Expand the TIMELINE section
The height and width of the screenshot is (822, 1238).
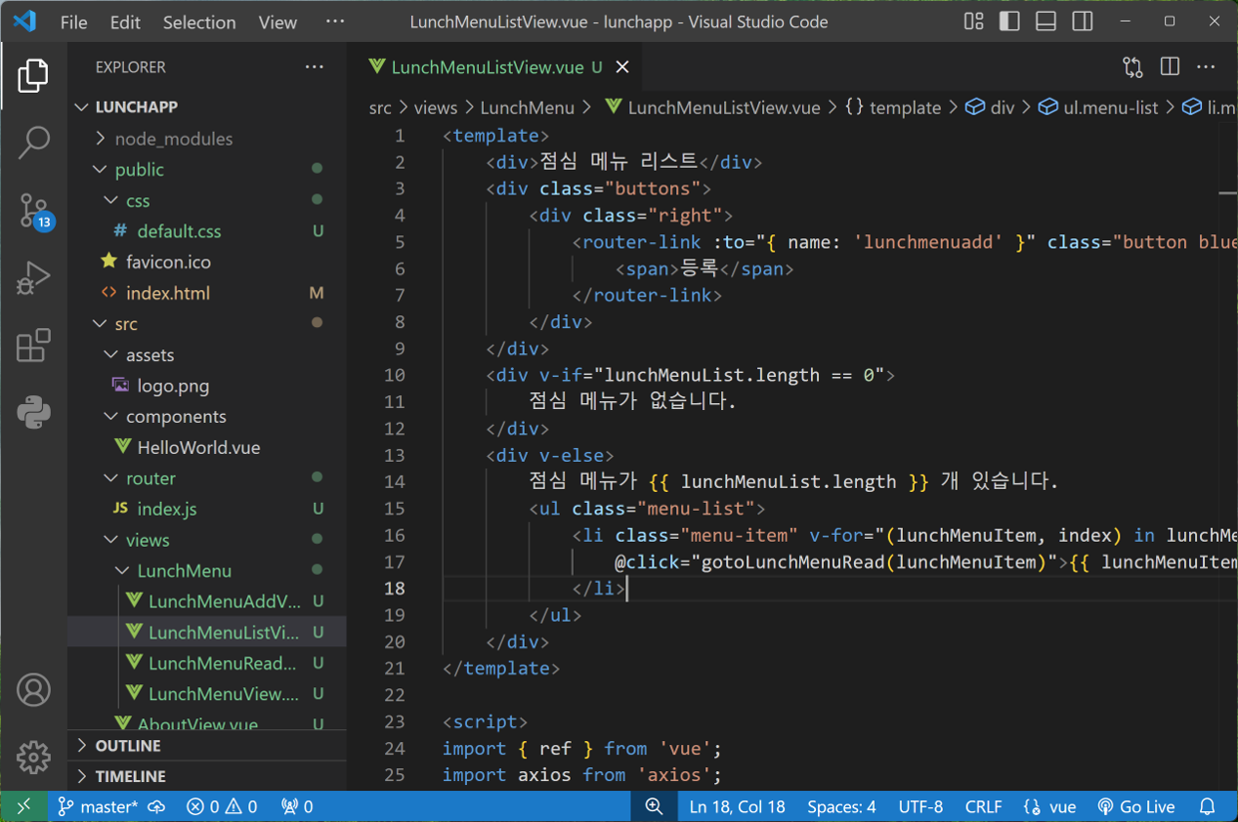coord(207,776)
